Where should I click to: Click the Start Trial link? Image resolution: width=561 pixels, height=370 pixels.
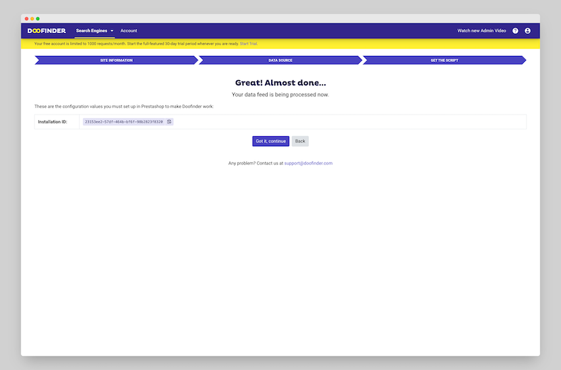(x=248, y=44)
